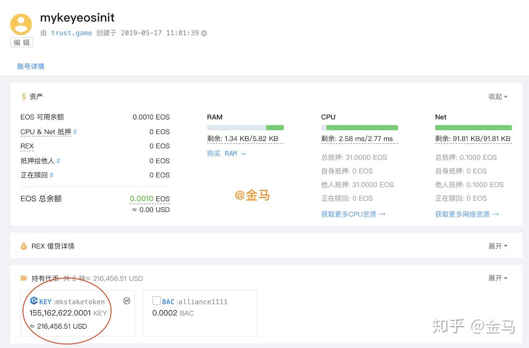Click the mykeyeosinit account avatar icon
The width and height of the screenshot is (529, 348).
pyautogui.click(x=21, y=24)
